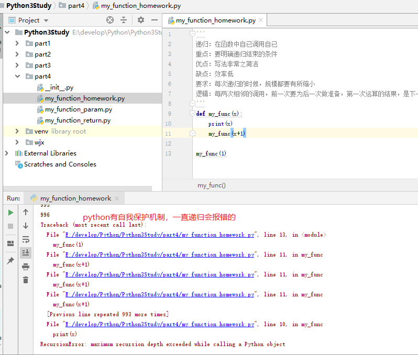Toggle scroll to end of console output
The image size is (418, 355).
coord(26,253)
